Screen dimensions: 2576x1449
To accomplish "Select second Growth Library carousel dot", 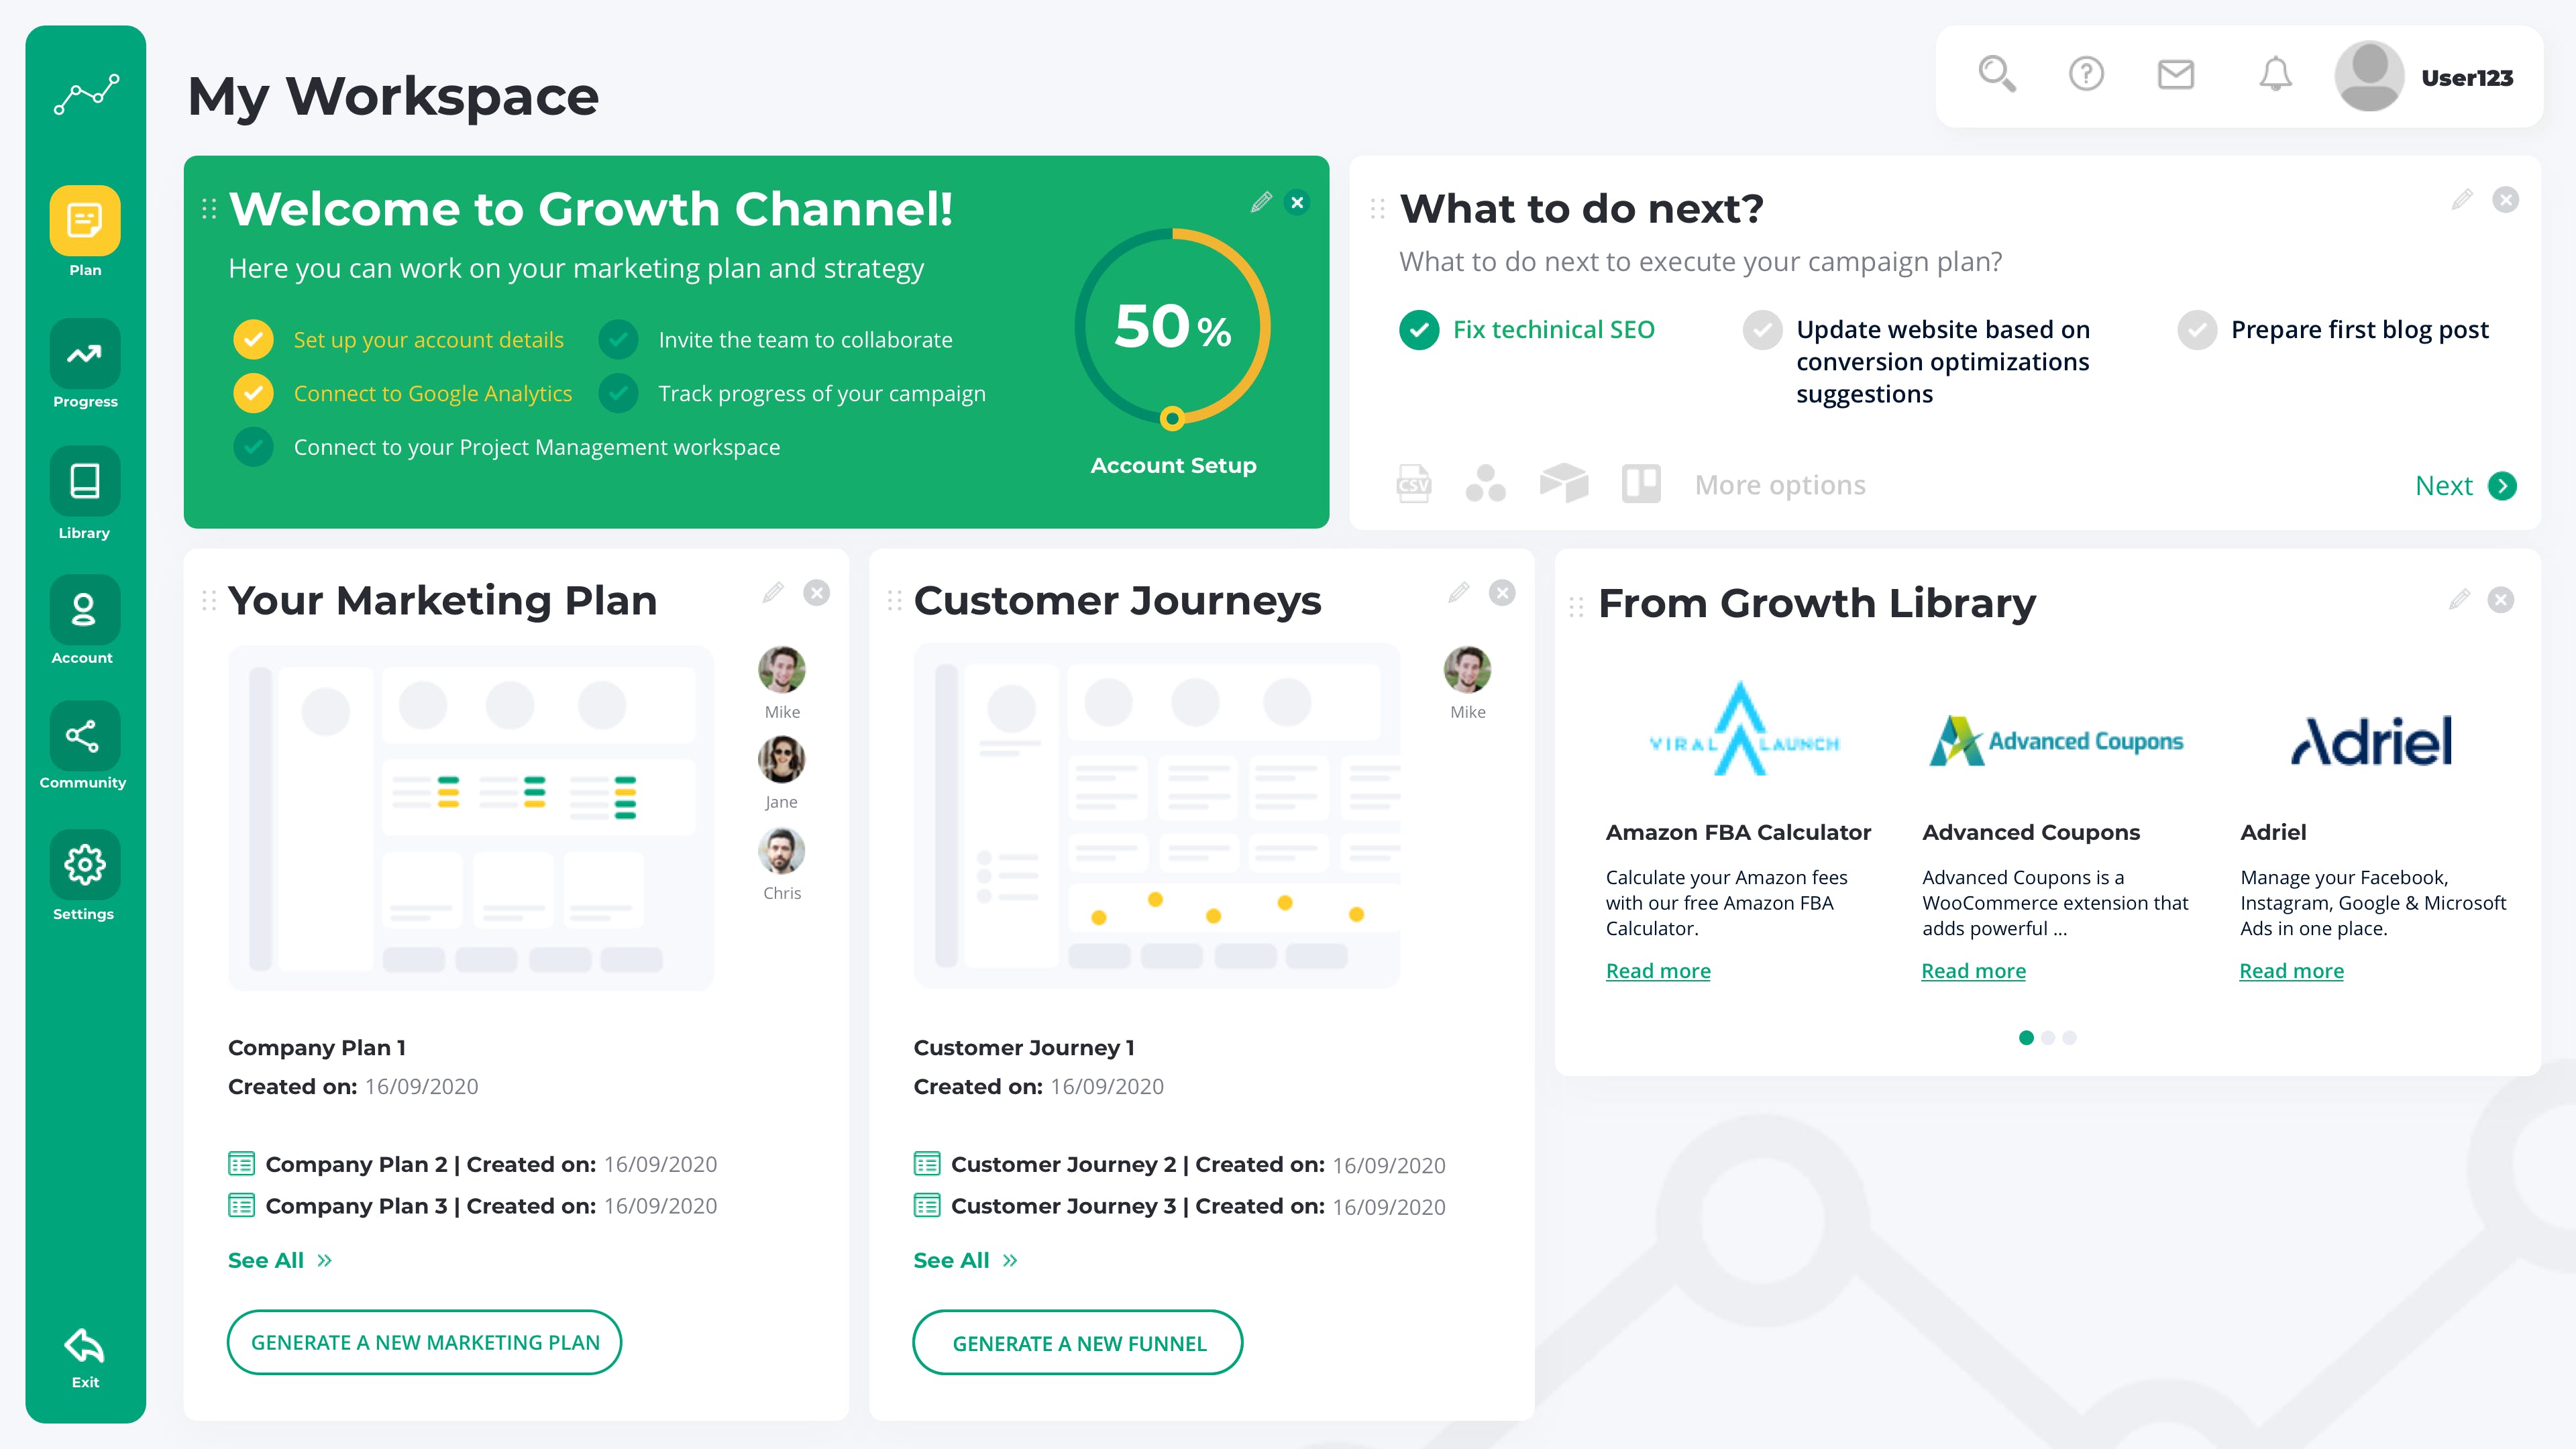I will pyautogui.click(x=2048, y=1038).
